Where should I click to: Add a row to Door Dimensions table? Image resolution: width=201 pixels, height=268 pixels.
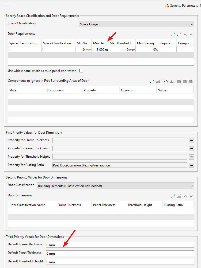(173, 196)
